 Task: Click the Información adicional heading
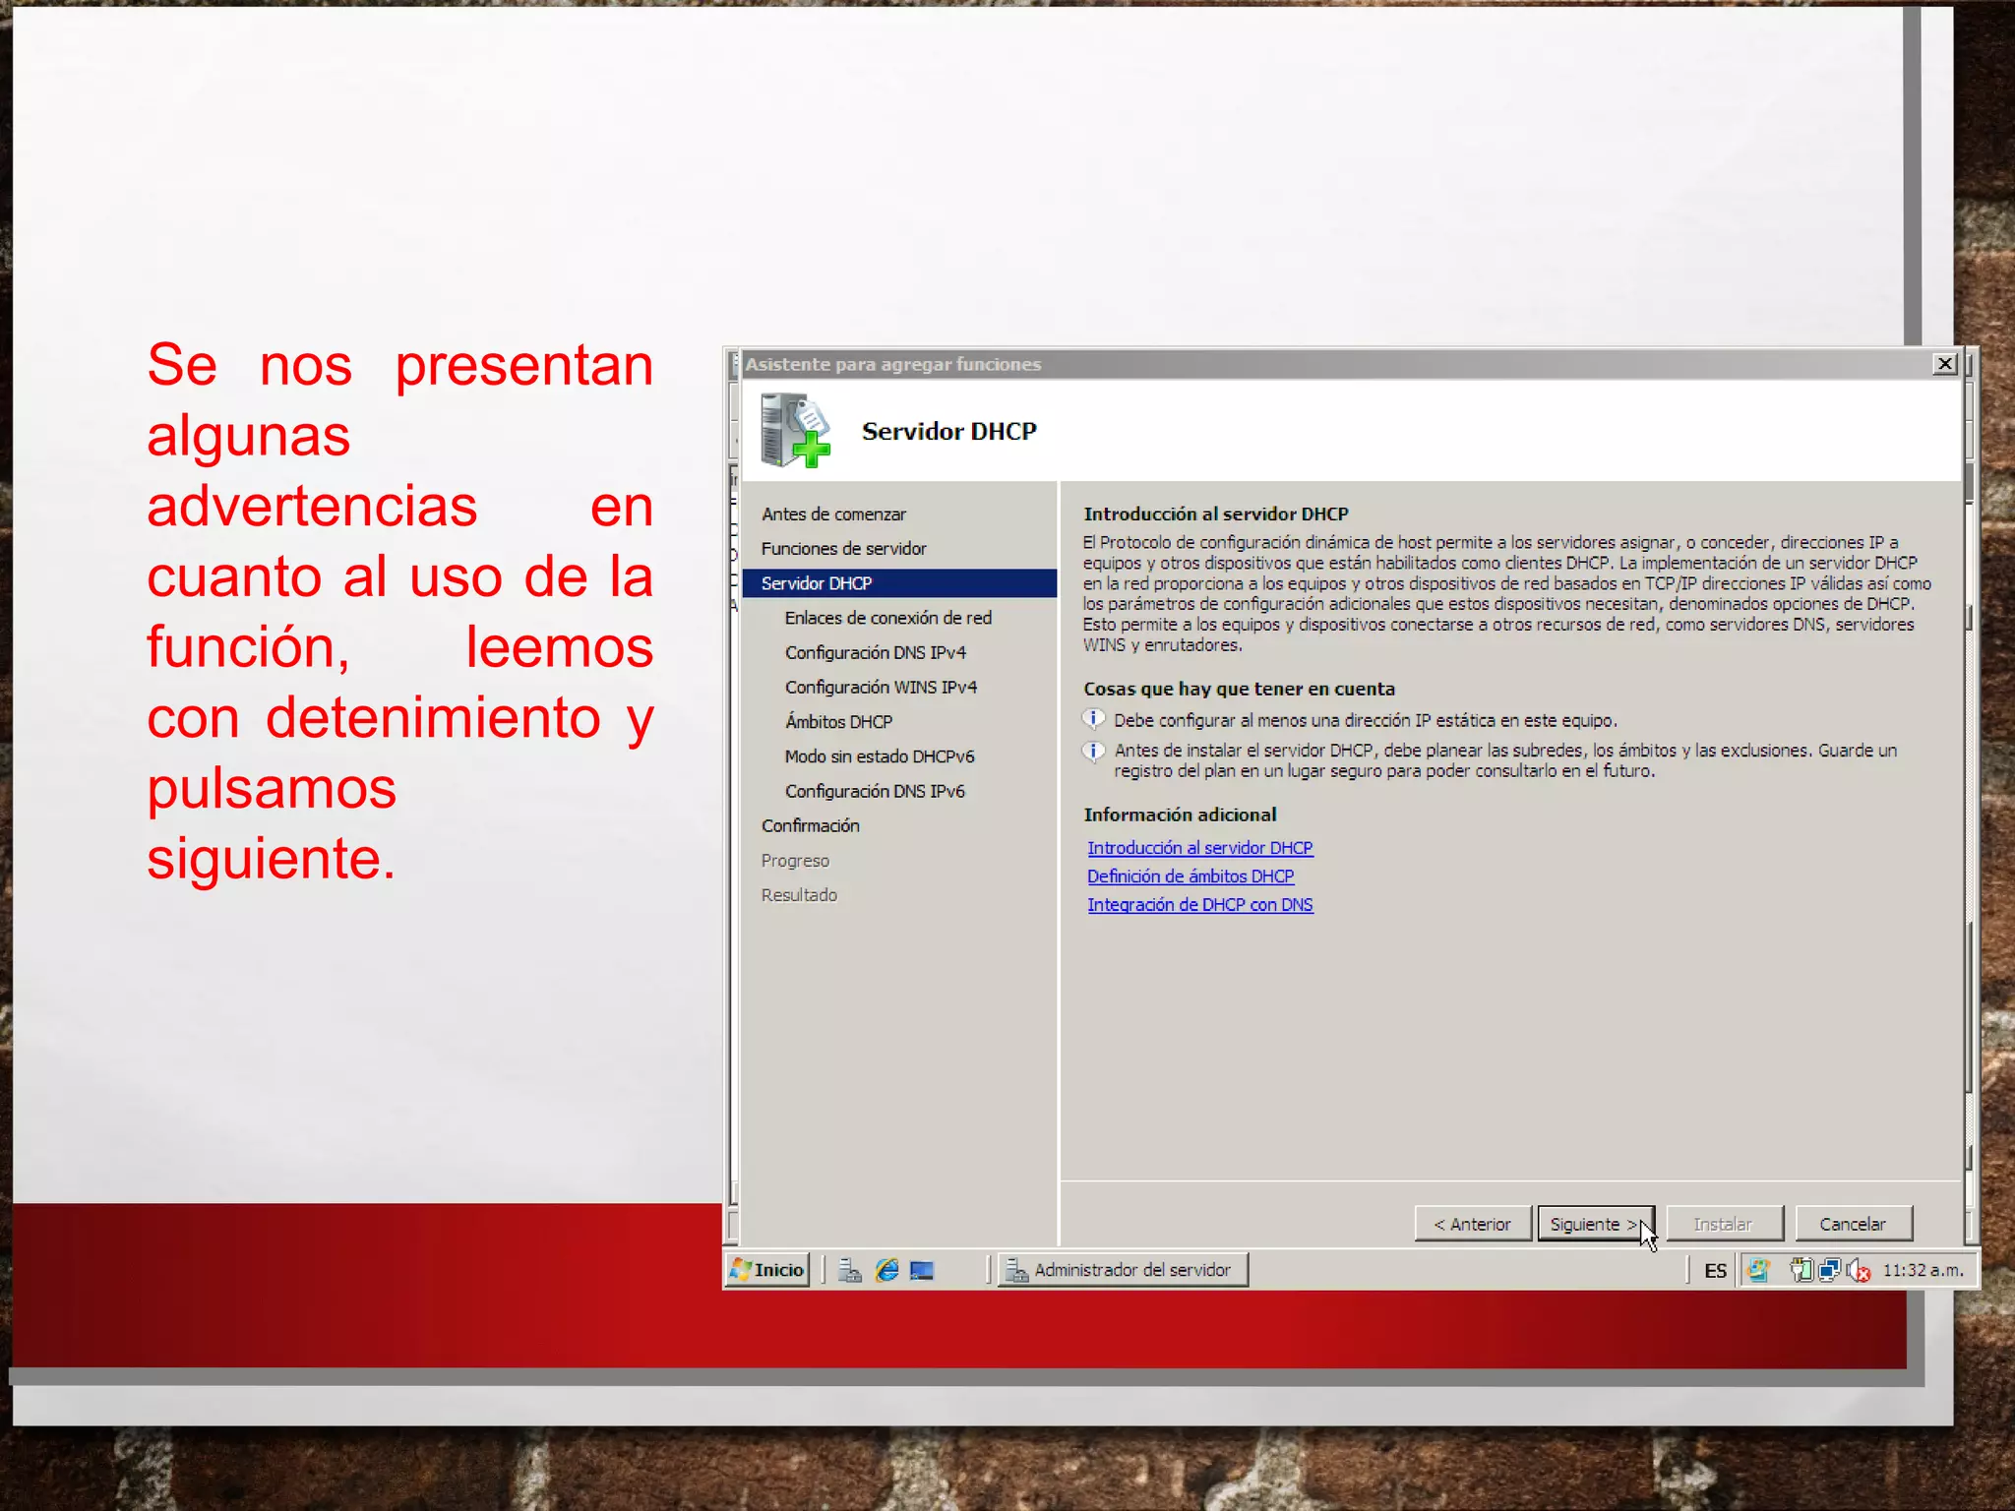1180,815
